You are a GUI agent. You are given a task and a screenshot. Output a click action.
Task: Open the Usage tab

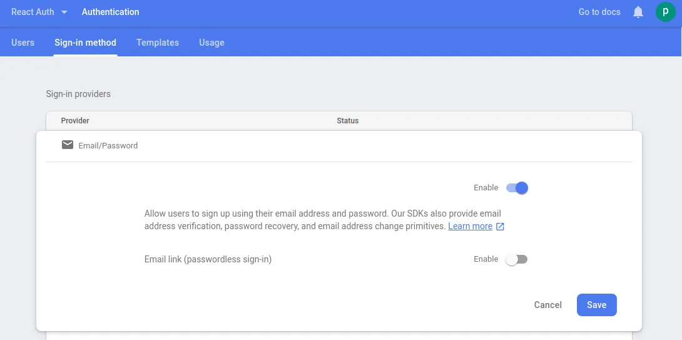click(211, 43)
